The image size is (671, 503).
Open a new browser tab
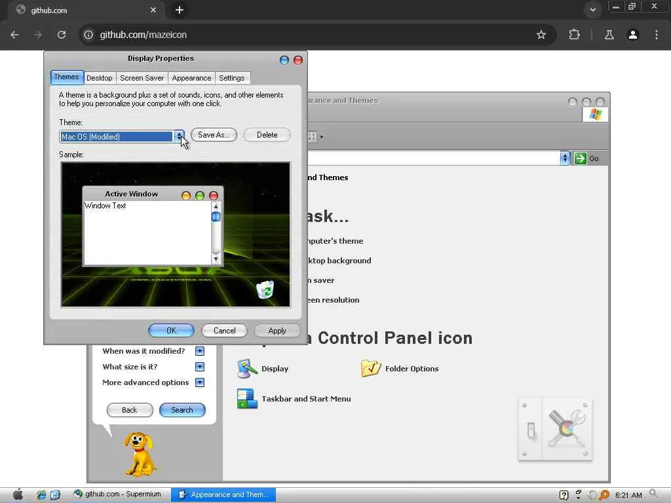pyautogui.click(x=180, y=10)
